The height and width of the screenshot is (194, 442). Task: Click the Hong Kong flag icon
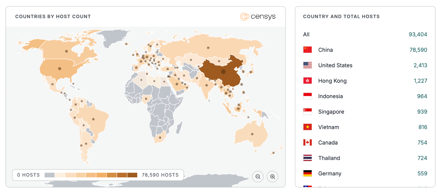307,81
